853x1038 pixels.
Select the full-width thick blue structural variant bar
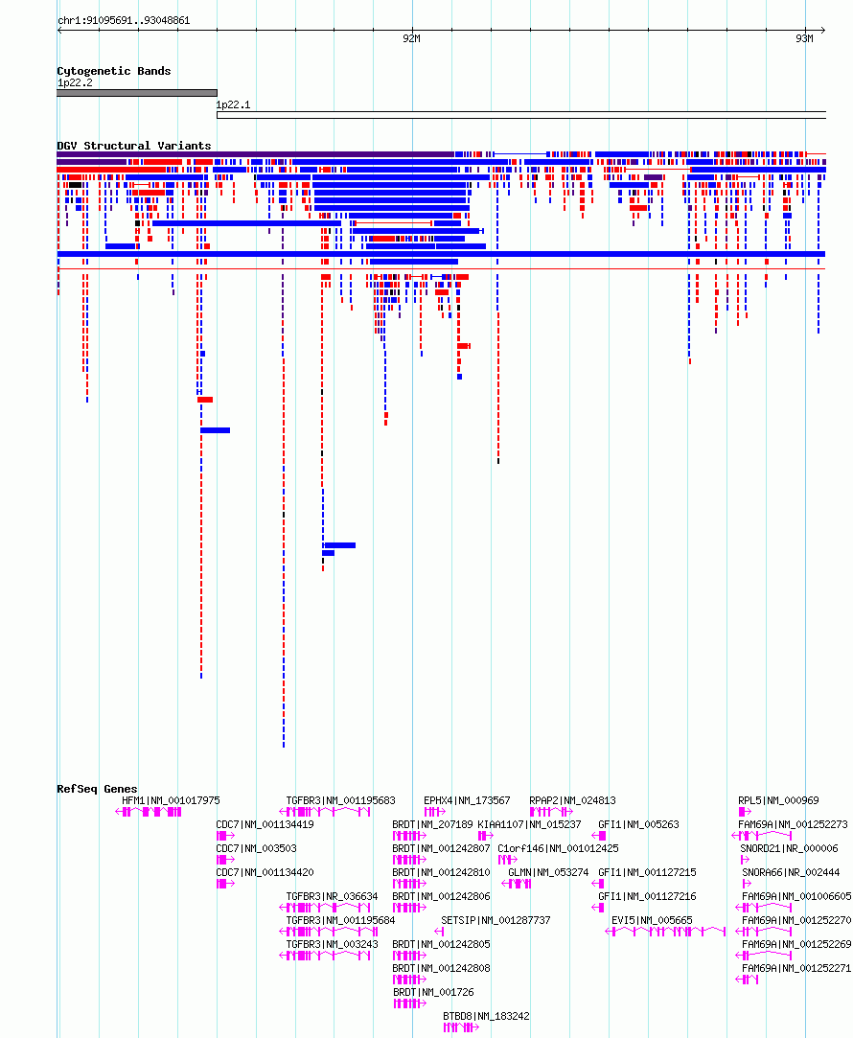point(442,254)
